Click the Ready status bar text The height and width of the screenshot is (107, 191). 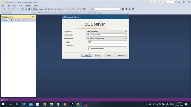pos(6,100)
